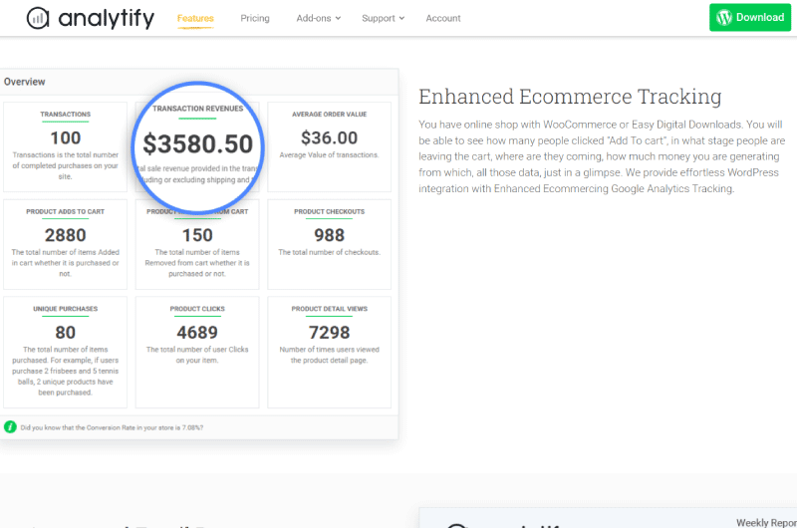Screen dimensions: 797x528
Task: Click the WordPress icon in Download button
Action: tap(724, 18)
